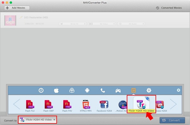
Task: Select the web video formats tab
Action: click(134, 90)
